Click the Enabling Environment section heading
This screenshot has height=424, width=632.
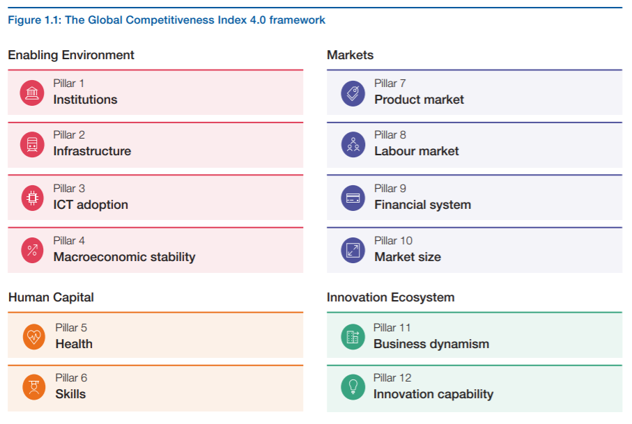tap(71, 55)
